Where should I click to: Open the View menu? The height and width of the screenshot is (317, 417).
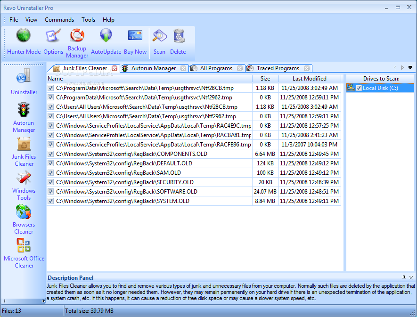coord(31,20)
